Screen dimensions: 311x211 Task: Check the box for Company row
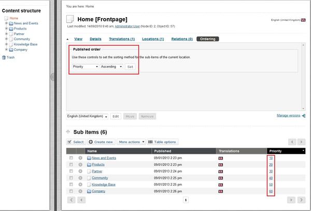pyautogui.click(x=71, y=191)
